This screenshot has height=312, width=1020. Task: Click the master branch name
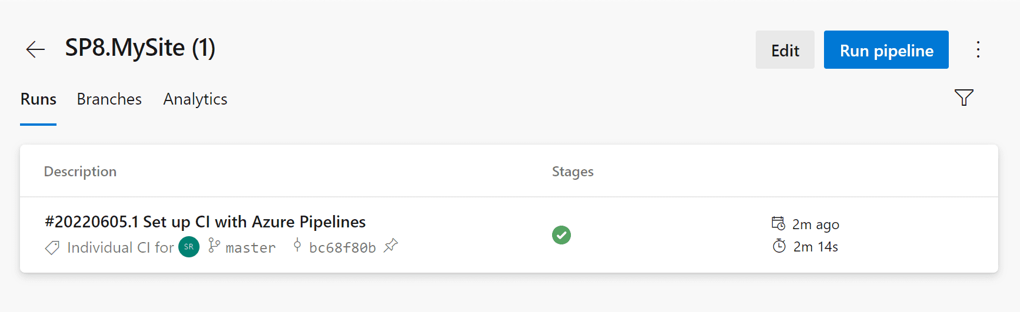pyautogui.click(x=251, y=248)
